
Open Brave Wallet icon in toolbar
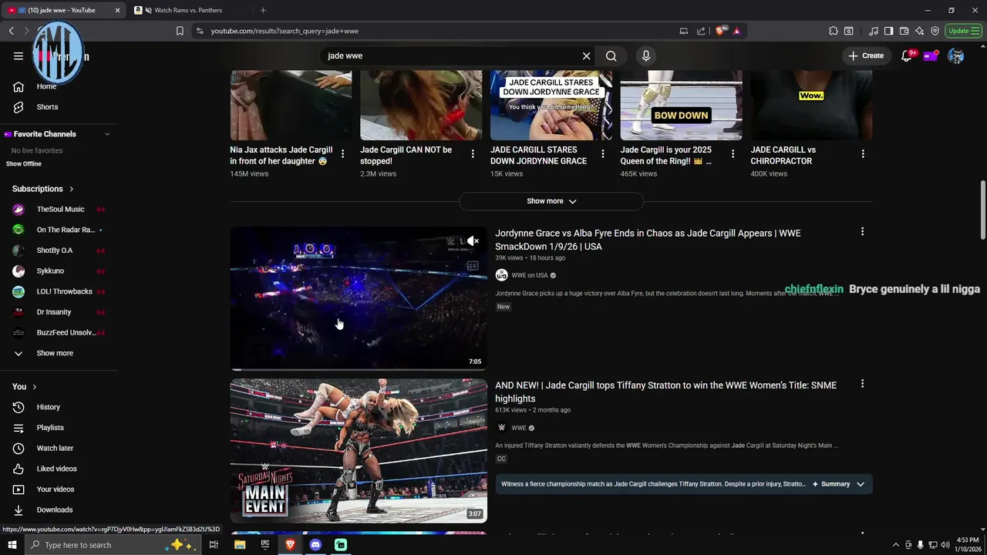tap(904, 31)
